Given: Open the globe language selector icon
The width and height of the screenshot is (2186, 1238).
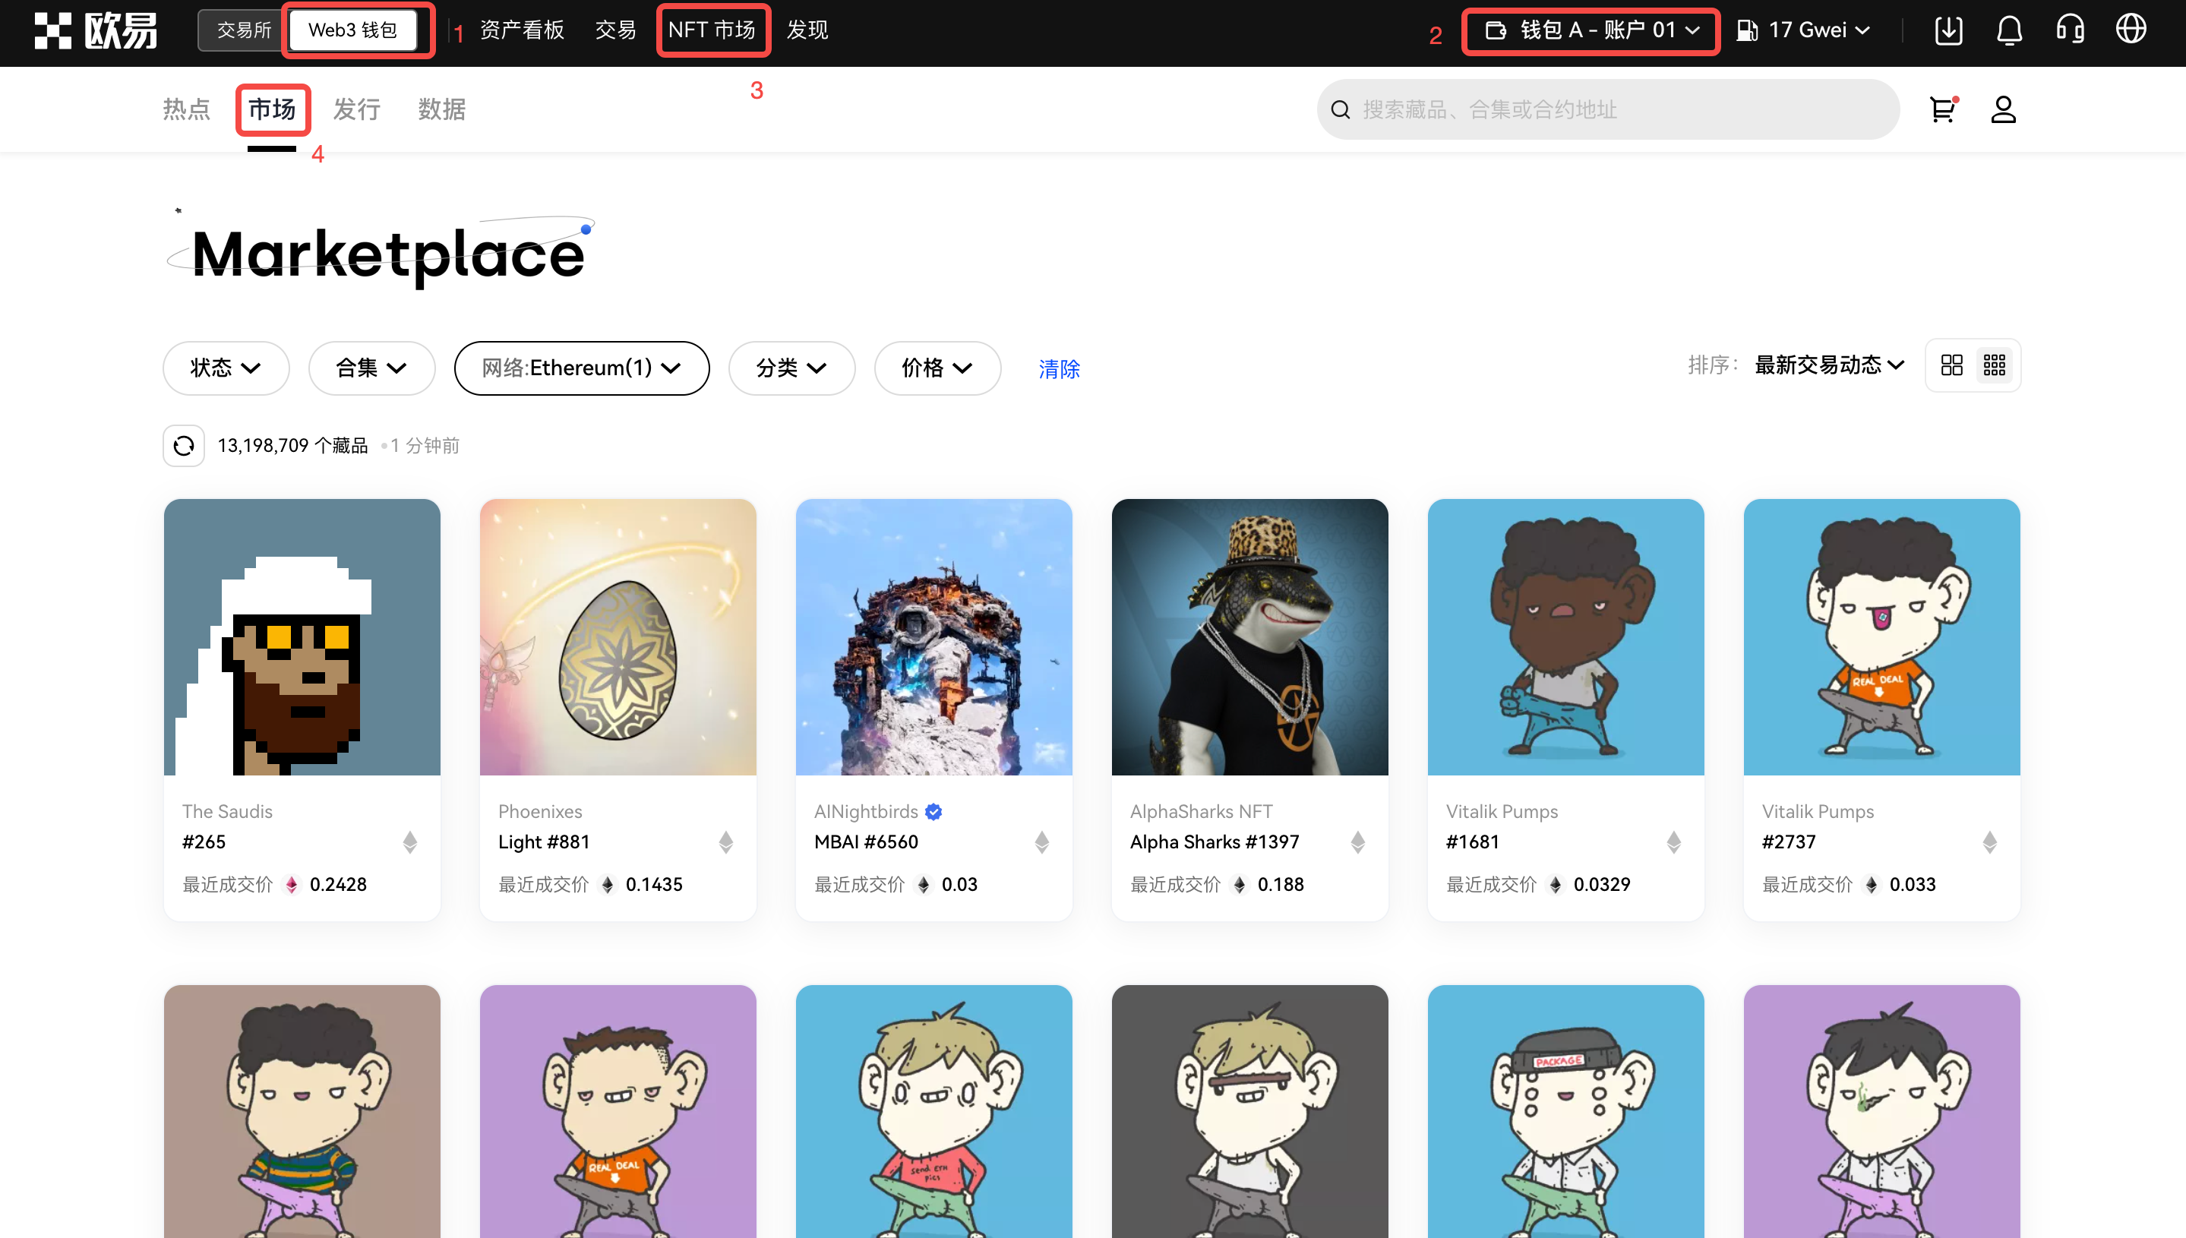Looking at the screenshot, I should tap(2131, 30).
